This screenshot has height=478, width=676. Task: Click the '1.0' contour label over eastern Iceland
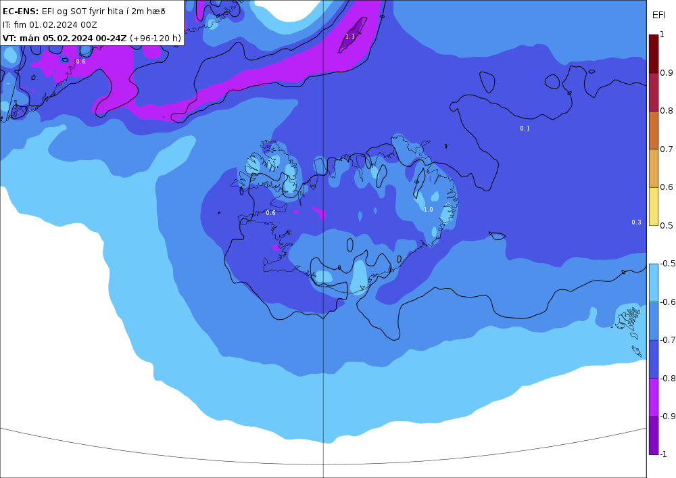(x=428, y=210)
